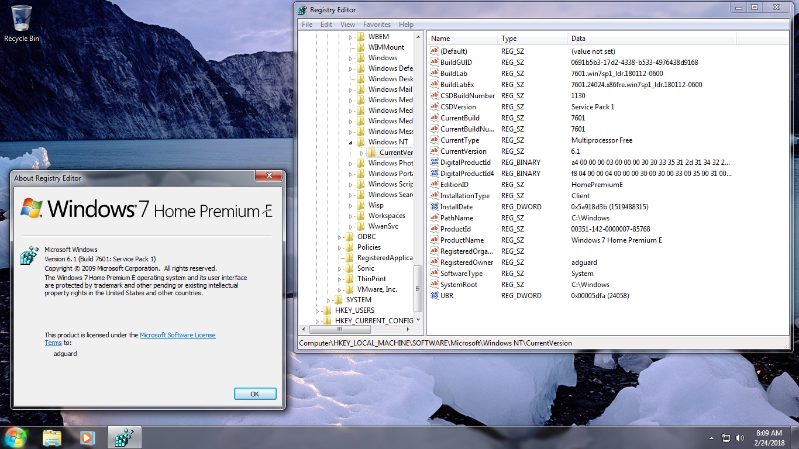Open the Edit menu
799x449 pixels.
326,25
